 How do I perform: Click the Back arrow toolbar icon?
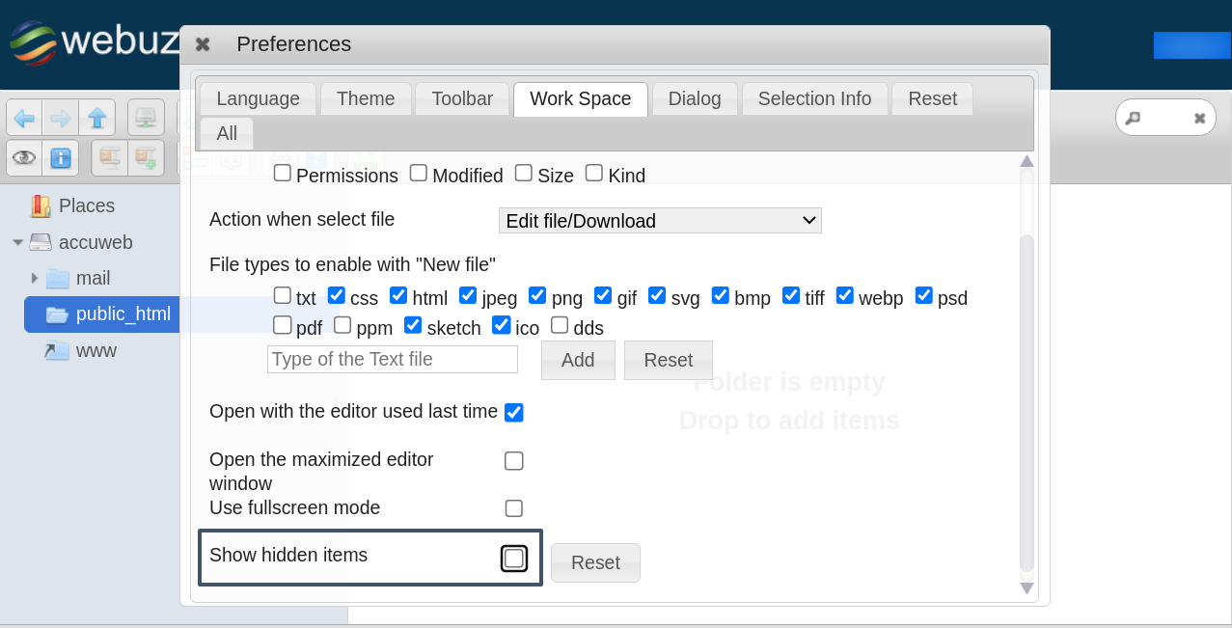pyautogui.click(x=24, y=118)
